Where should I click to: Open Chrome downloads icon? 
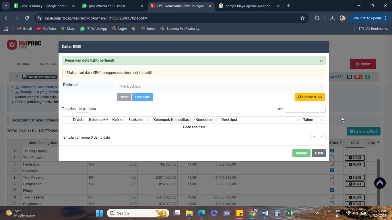click(x=332, y=18)
